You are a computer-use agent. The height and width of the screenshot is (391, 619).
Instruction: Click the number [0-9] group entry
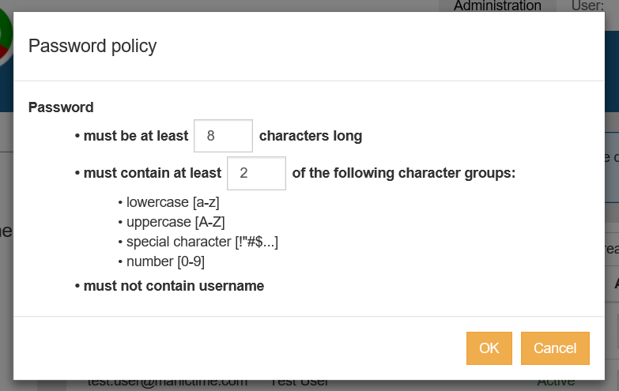pos(167,261)
